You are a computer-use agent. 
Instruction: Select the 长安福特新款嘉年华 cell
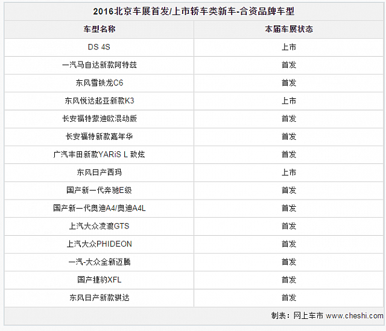(99, 137)
